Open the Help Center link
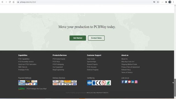176x99 pixels. [x=91, y=59]
